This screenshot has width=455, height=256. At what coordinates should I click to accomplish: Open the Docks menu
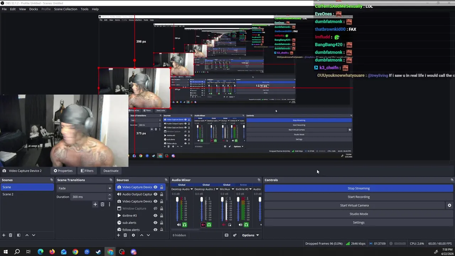(33, 9)
